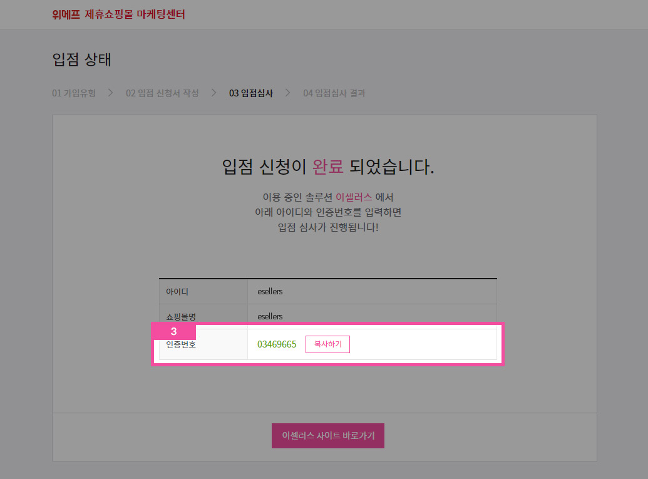Click the 인증번호 row label

[x=181, y=344]
